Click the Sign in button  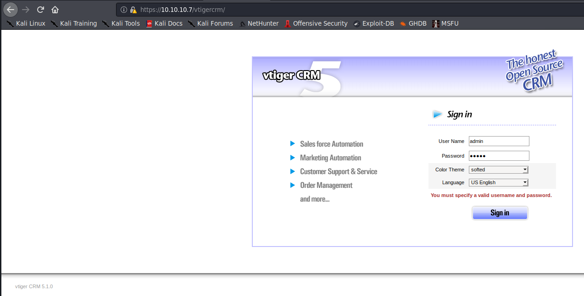500,213
